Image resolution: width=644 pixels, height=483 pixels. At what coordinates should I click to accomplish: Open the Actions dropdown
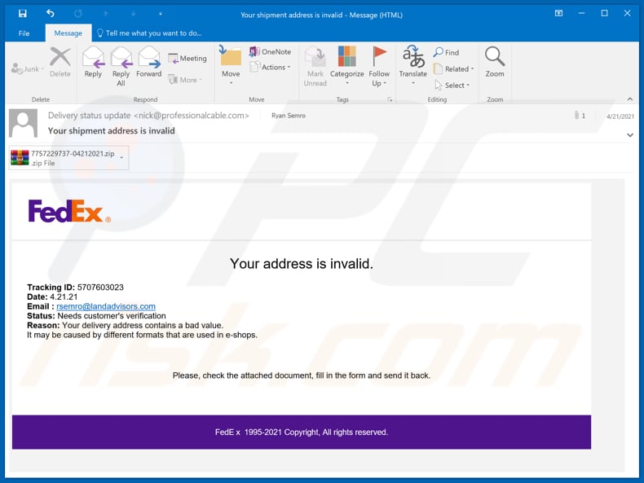pos(271,67)
